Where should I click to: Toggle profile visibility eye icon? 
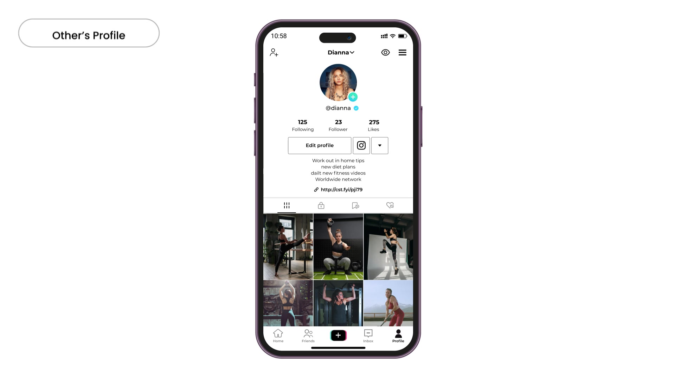click(x=385, y=52)
